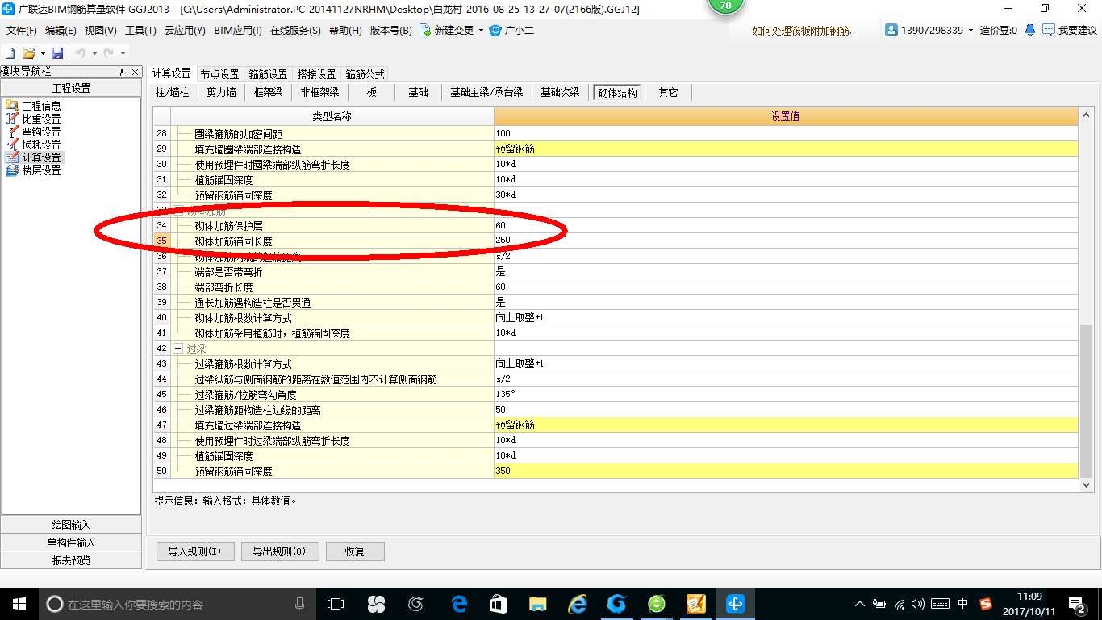Open the 绘图输入 module

71,525
